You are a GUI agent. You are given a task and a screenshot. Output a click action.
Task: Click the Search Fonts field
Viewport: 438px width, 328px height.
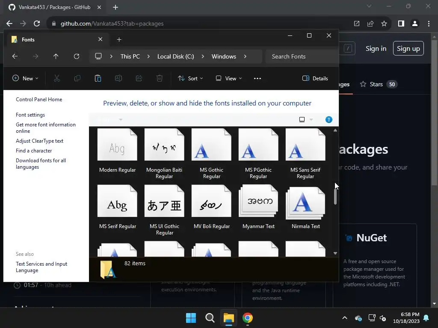click(x=302, y=56)
